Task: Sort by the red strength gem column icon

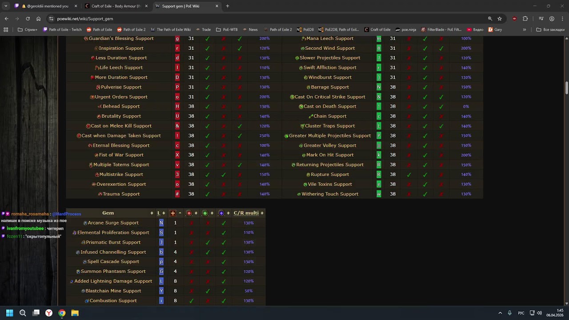Action: [x=189, y=213]
